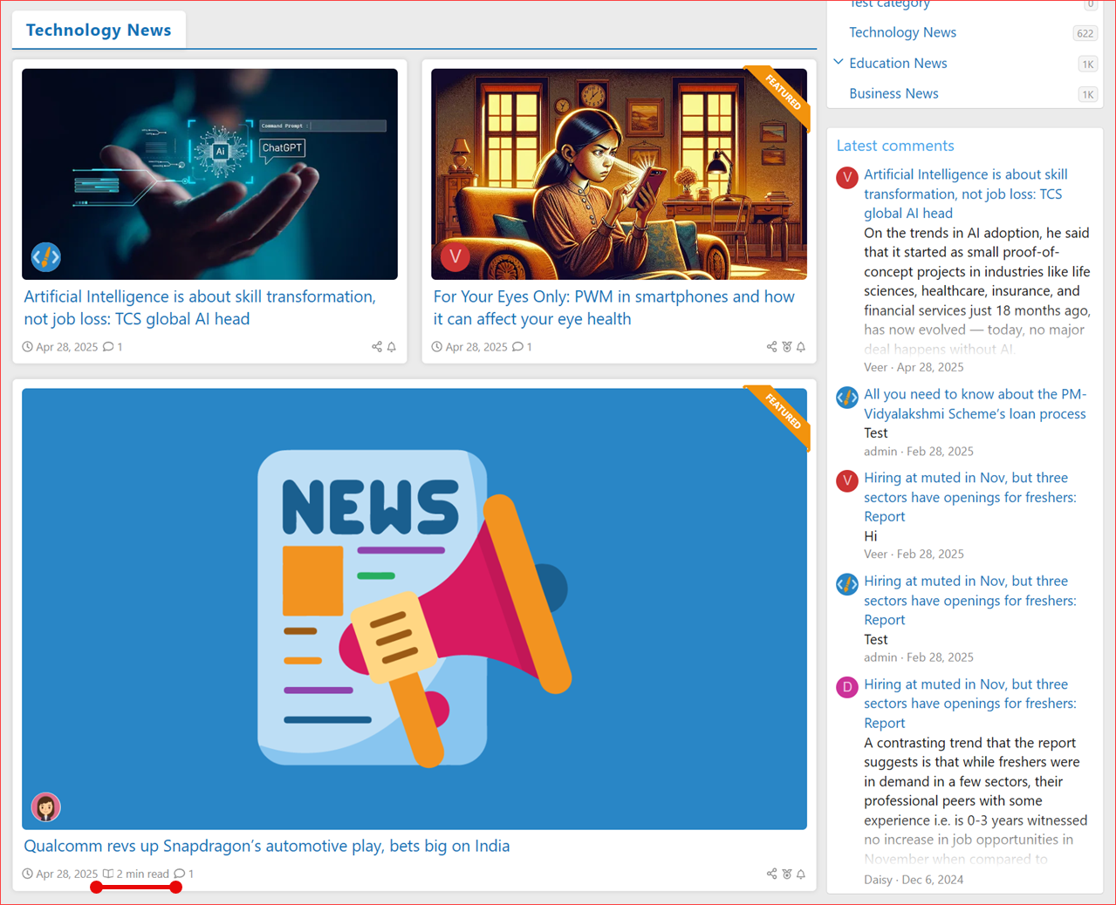1116x905 pixels.
Task: Open article title about AI skill transformation
Action: pos(200,308)
